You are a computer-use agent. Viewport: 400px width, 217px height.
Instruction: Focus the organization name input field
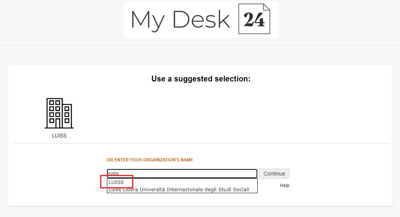[182, 174]
